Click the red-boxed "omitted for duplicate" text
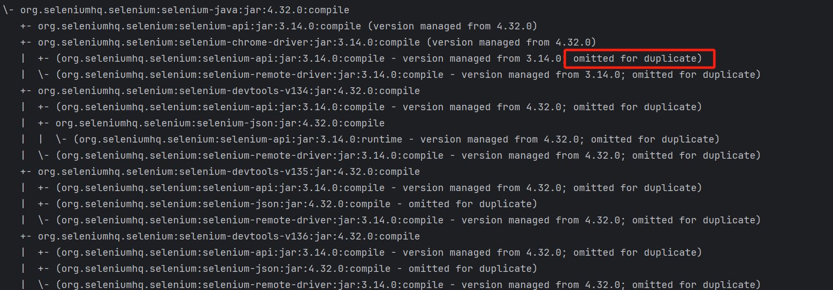This screenshot has width=833, height=290. (x=637, y=58)
